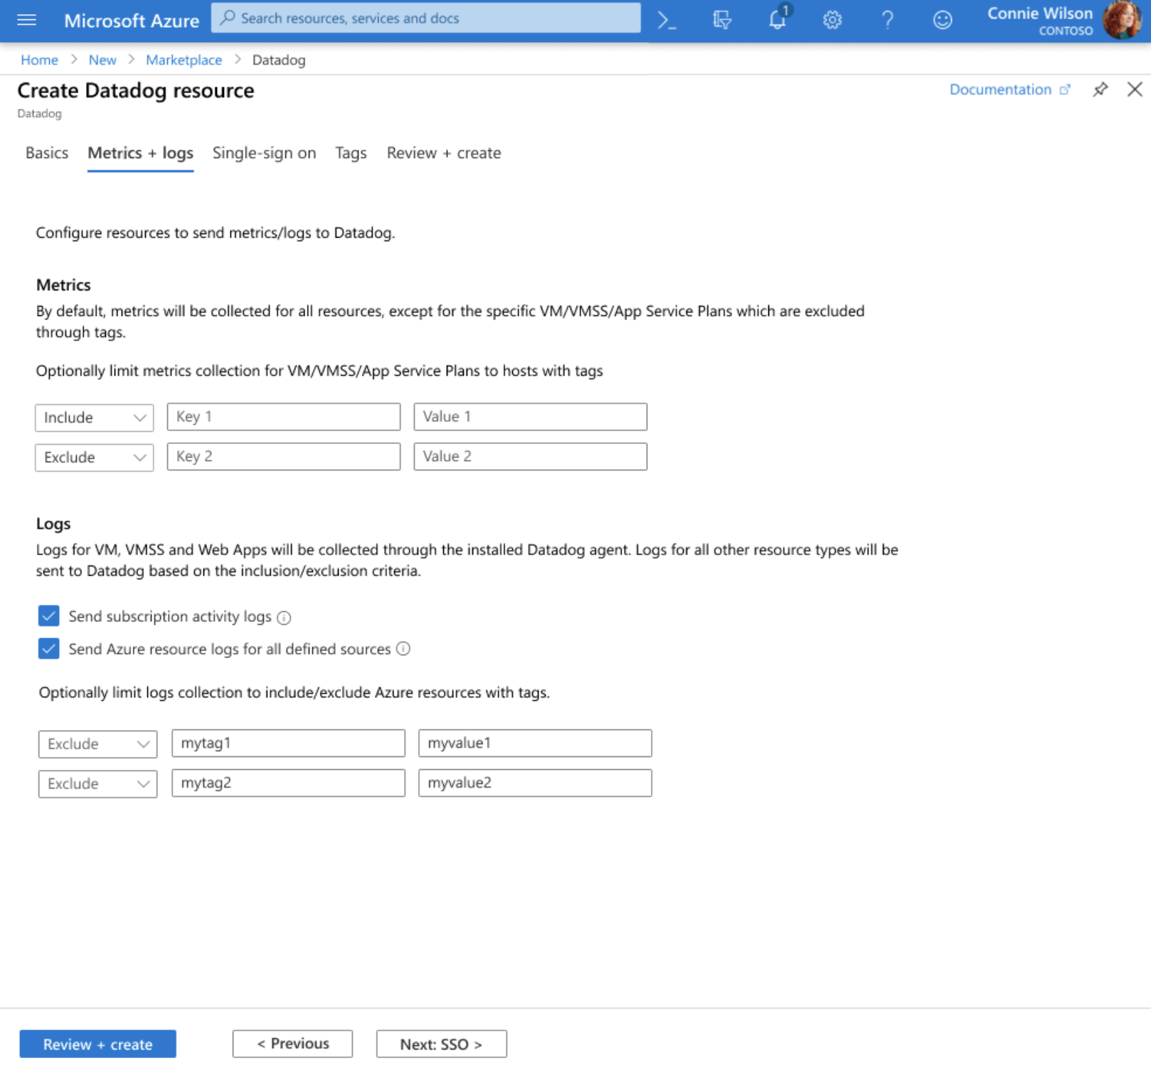Pin the Create Datadog resource page

(1100, 90)
